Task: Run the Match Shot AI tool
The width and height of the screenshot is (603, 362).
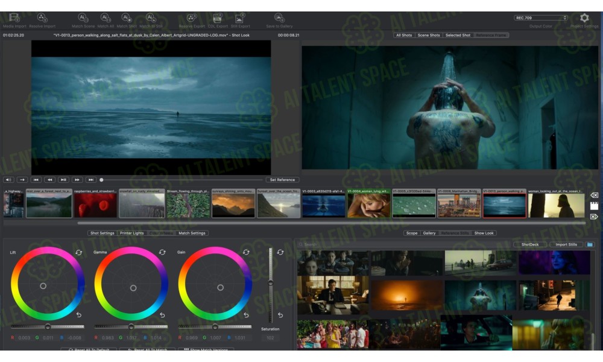Action: 127,17
